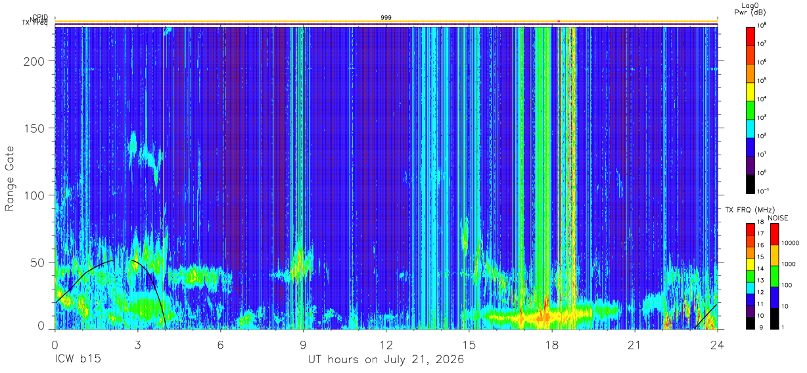Click the purple segment of Lag0 Pwr colorbar
The height and width of the screenshot is (373, 807).
[750, 164]
